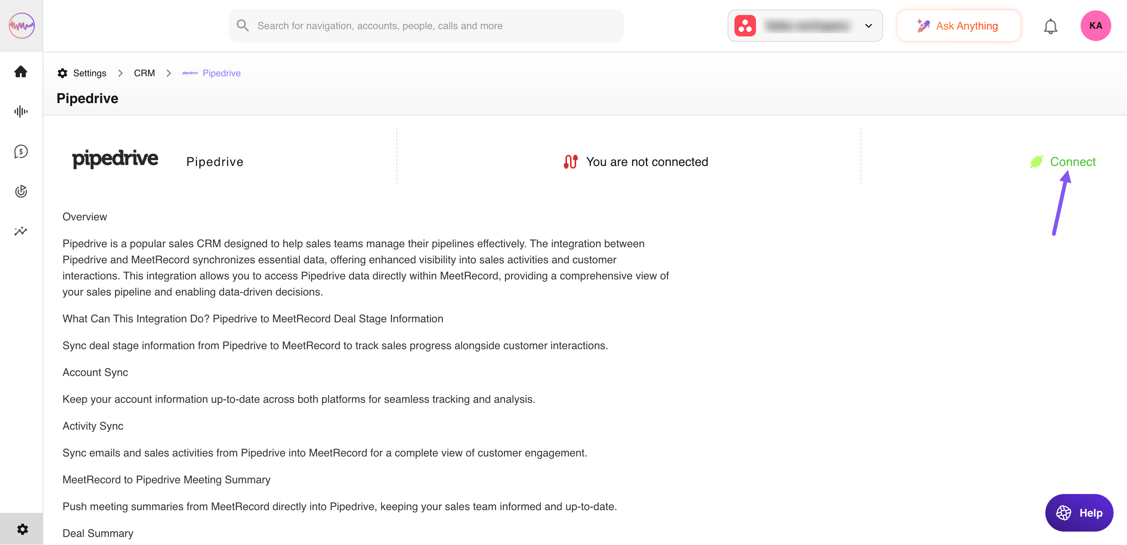
Task: Go to Home in sidebar
Action: pos(21,72)
